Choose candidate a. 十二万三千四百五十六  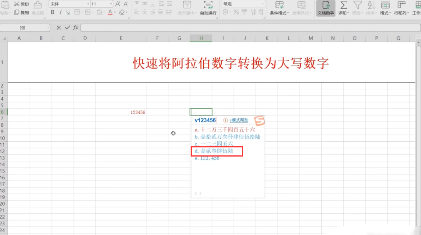[x=225, y=129]
